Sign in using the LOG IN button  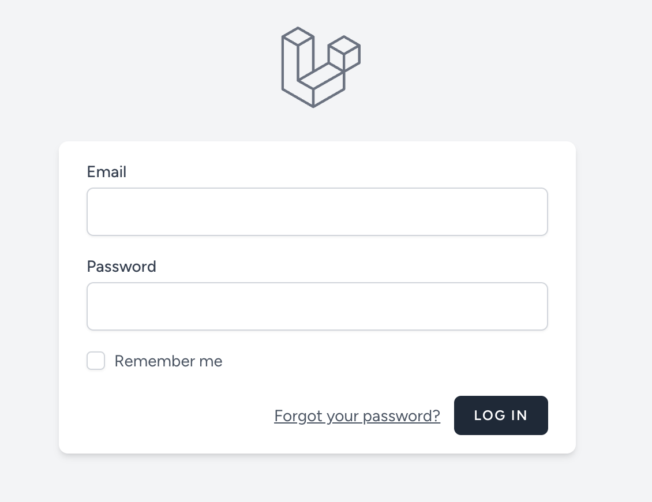[501, 415]
